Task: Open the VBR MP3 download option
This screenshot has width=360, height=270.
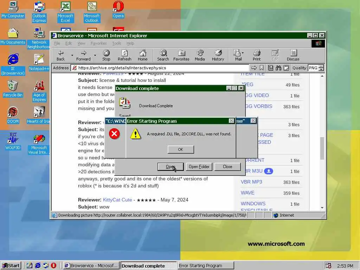Action: click(x=251, y=182)
